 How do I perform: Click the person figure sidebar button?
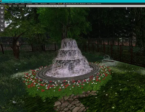[2, 17]
